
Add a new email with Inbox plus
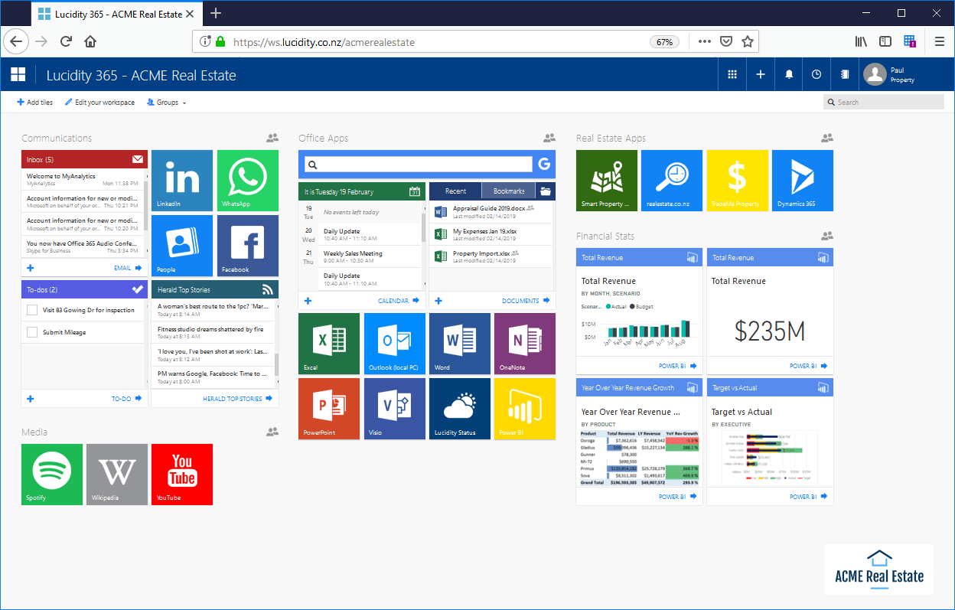click(31, 269)
